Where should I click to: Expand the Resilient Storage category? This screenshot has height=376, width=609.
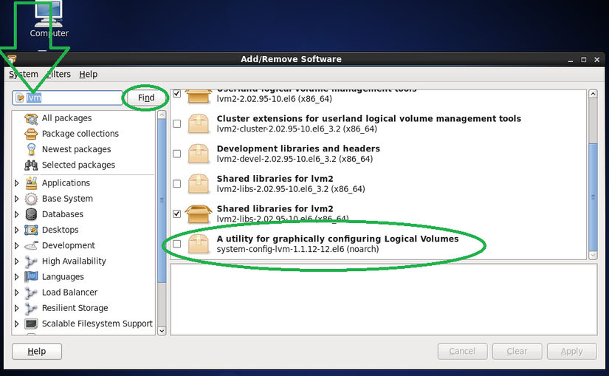pyautogui.click(x=17, y=308)
